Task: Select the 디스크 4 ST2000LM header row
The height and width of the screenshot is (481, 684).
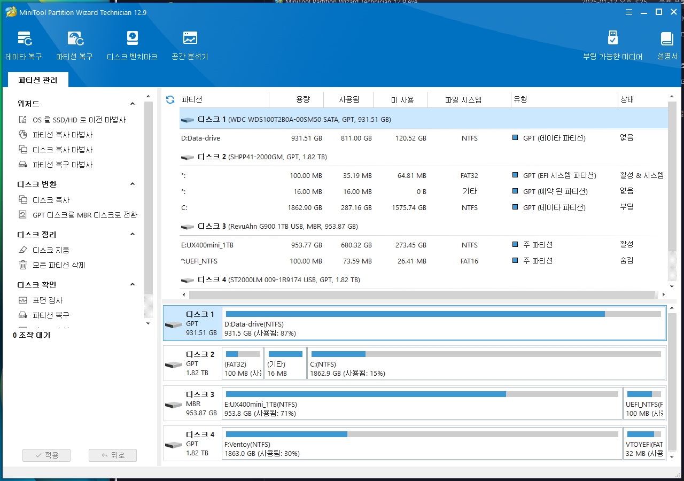Action: (x=423, y=280)
